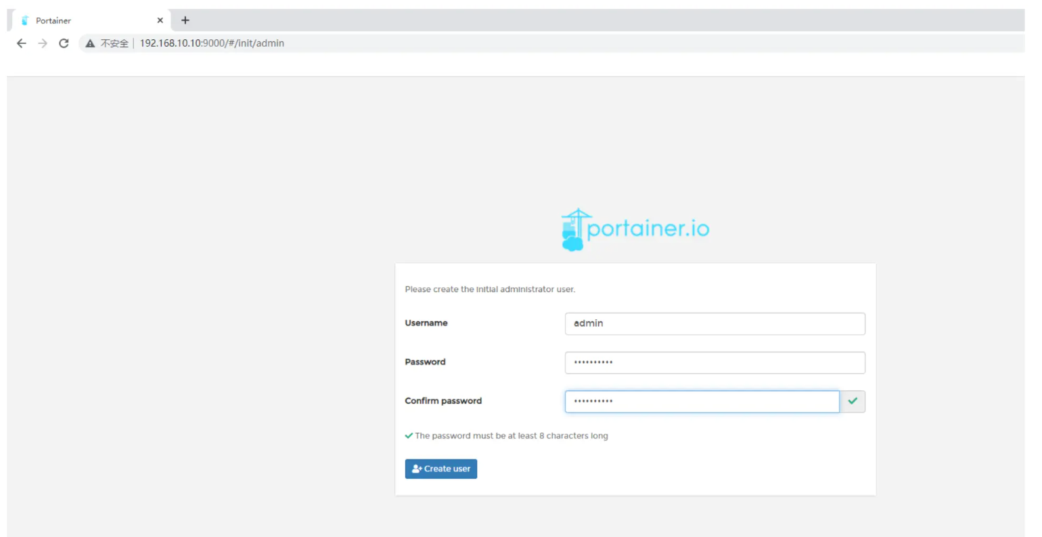Close the Portainer tab
Viewport: 1042px width, 537px height.
point(160,20)
